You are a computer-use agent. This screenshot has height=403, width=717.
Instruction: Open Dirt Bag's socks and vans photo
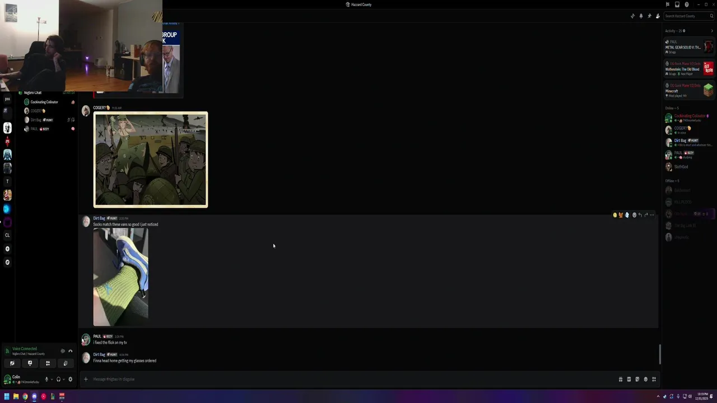tap(121, 277)
